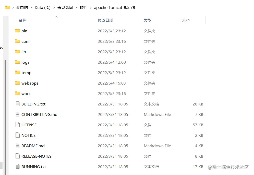The width and height of the screenshot is (254, 175).
Task: Select the lib folder icon
Action: click(x=18, y=51)
